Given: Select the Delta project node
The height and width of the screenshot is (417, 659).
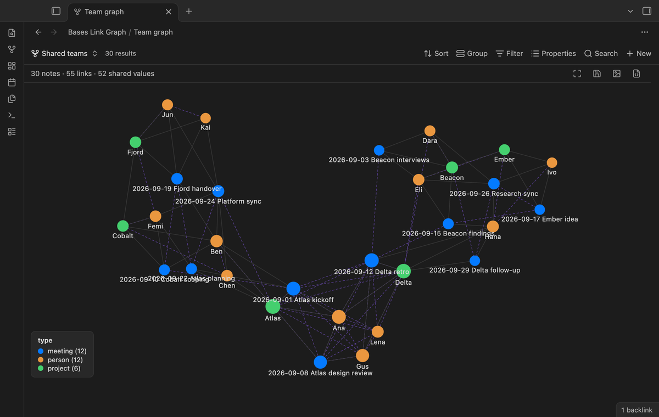Looking at the screenshot, I should click(x=404, y=271).
